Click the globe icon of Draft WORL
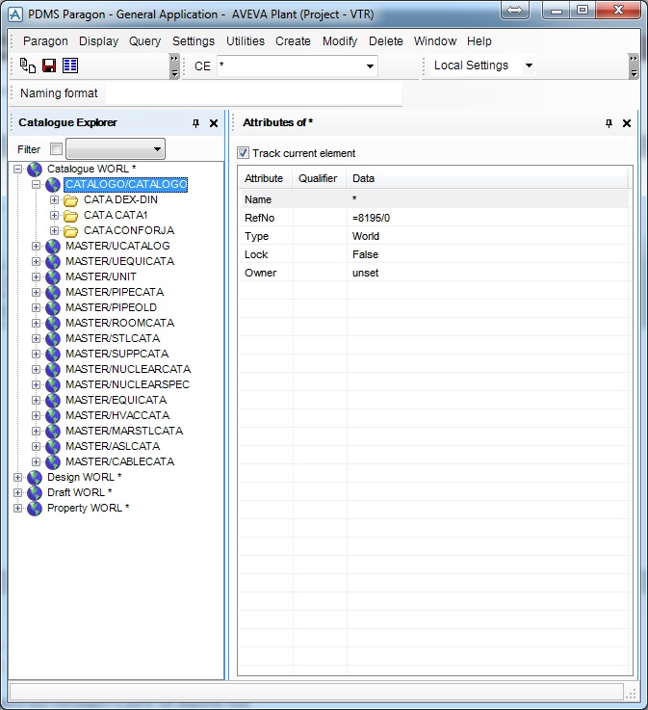 tap(35, 493)
